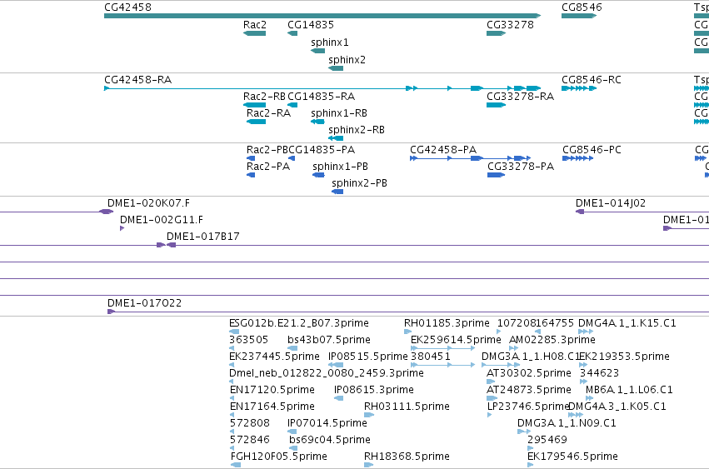Click the AT24873.5prime EST glyph
The height and width of the screenshot is (469, 709).
[x=492, y=398]
